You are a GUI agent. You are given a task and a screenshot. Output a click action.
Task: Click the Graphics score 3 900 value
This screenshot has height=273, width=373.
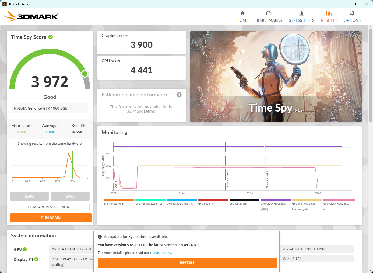(x=142, y=45)
